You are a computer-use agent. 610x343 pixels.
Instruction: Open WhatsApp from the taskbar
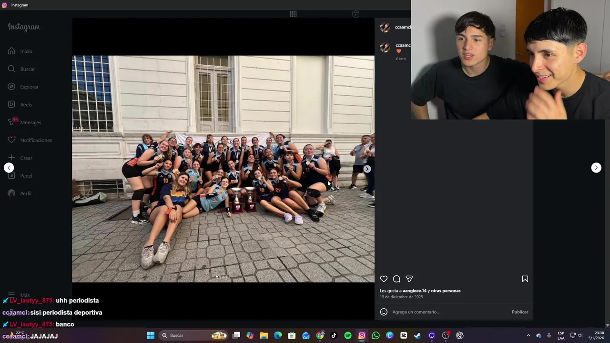pyautogui.click(x=376, y=335)
